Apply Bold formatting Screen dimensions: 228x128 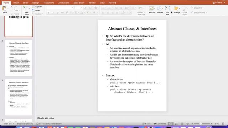point(48,13)
